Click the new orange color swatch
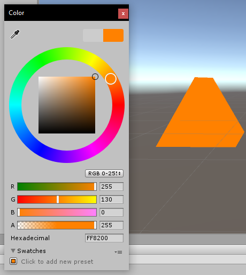Image resolution: width=246 pixels, height=275 pixels. pyautogui.click(x=113, y=35)
